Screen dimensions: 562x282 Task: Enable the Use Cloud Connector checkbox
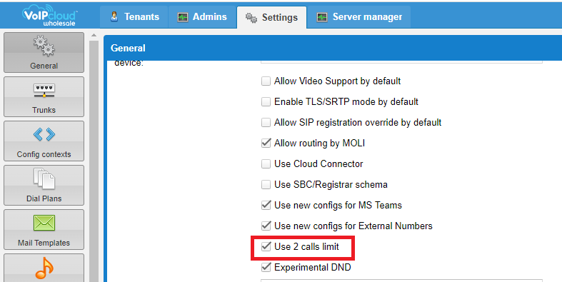[266, 163]
